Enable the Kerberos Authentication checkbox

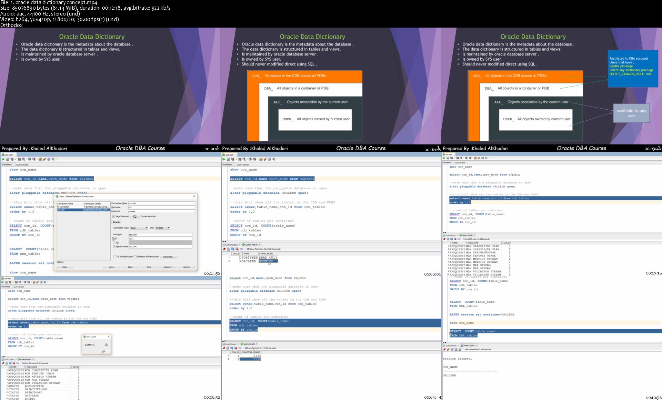click(135, 257)
